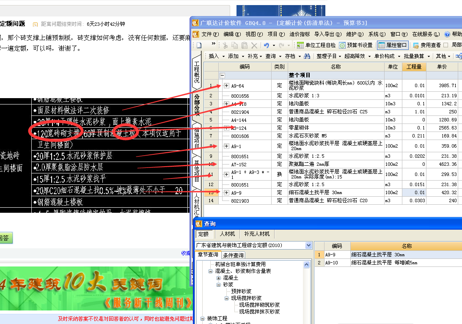Open the 在线服务(L) menu
Viewport: 462px width, 324px height.
pos(426,34)
